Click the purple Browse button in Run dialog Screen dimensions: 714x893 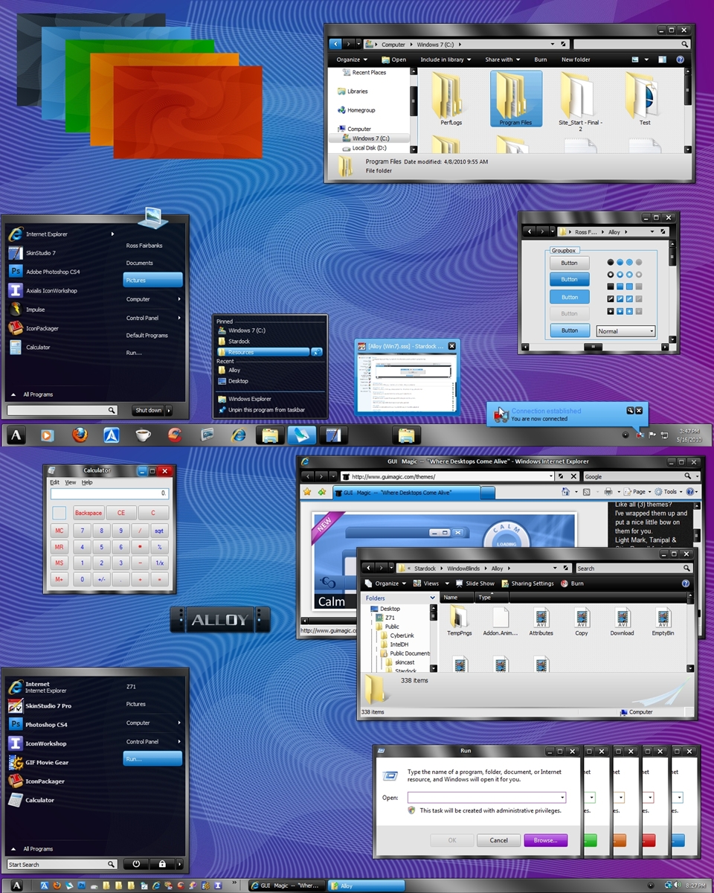coord(545,840)
